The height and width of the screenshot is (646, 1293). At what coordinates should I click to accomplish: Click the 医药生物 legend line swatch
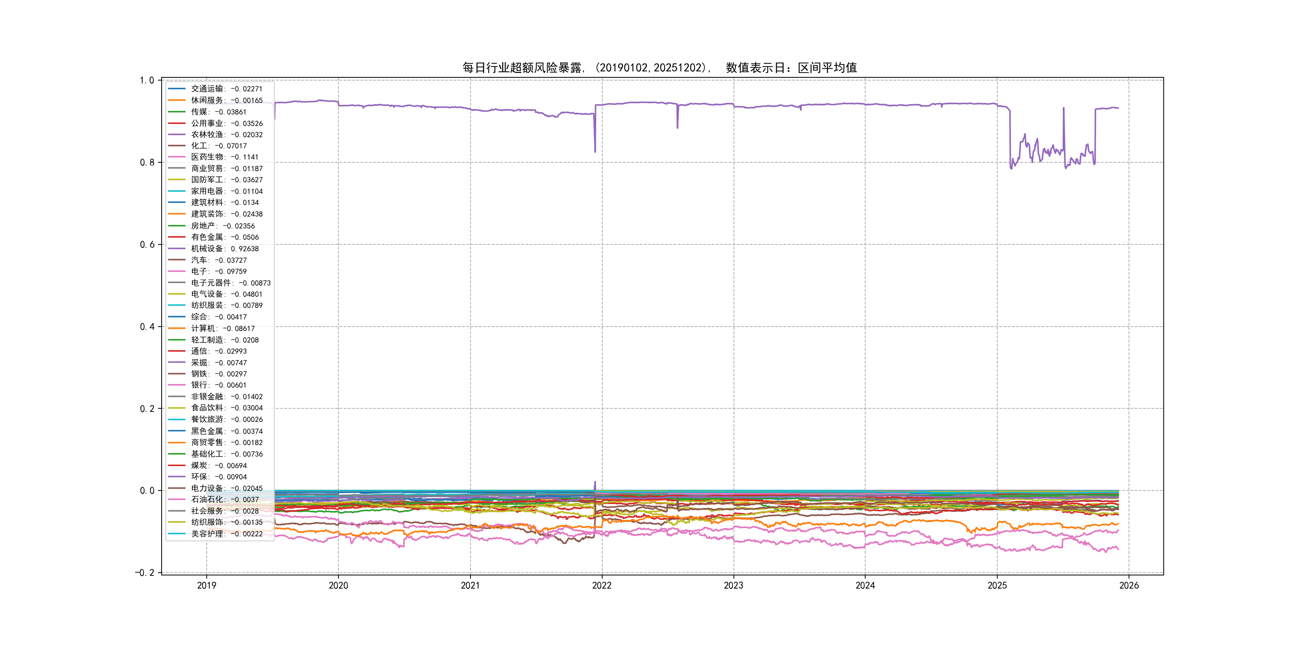point(177,157)
